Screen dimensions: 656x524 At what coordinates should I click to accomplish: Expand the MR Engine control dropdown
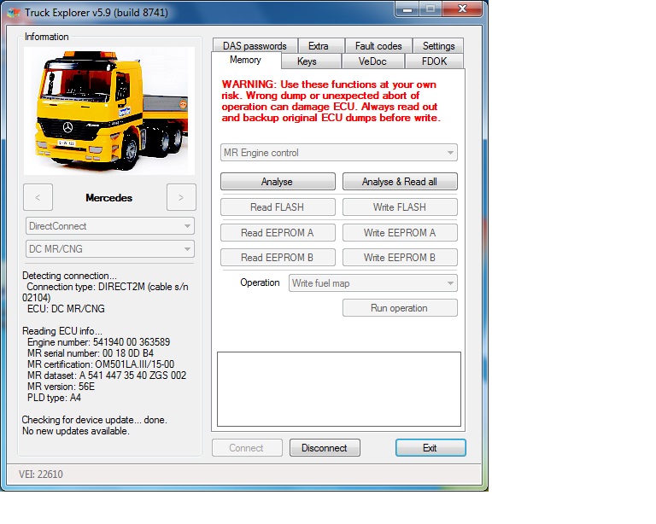click(x=339, y=153)
